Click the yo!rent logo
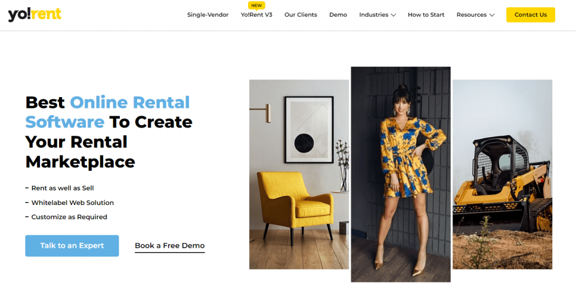Screen dimensions: 576x305 click(34, 14)
